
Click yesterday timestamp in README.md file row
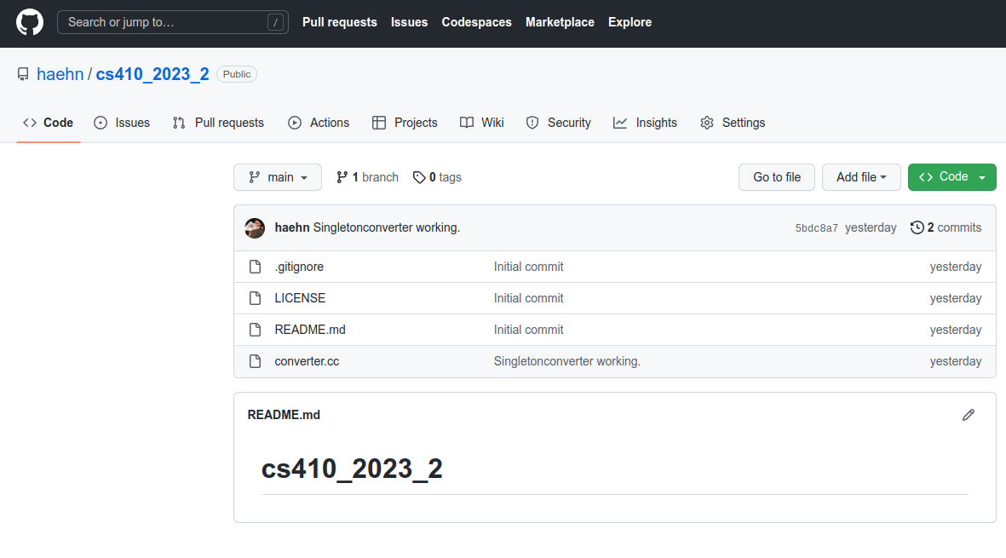tap(955, 330)
